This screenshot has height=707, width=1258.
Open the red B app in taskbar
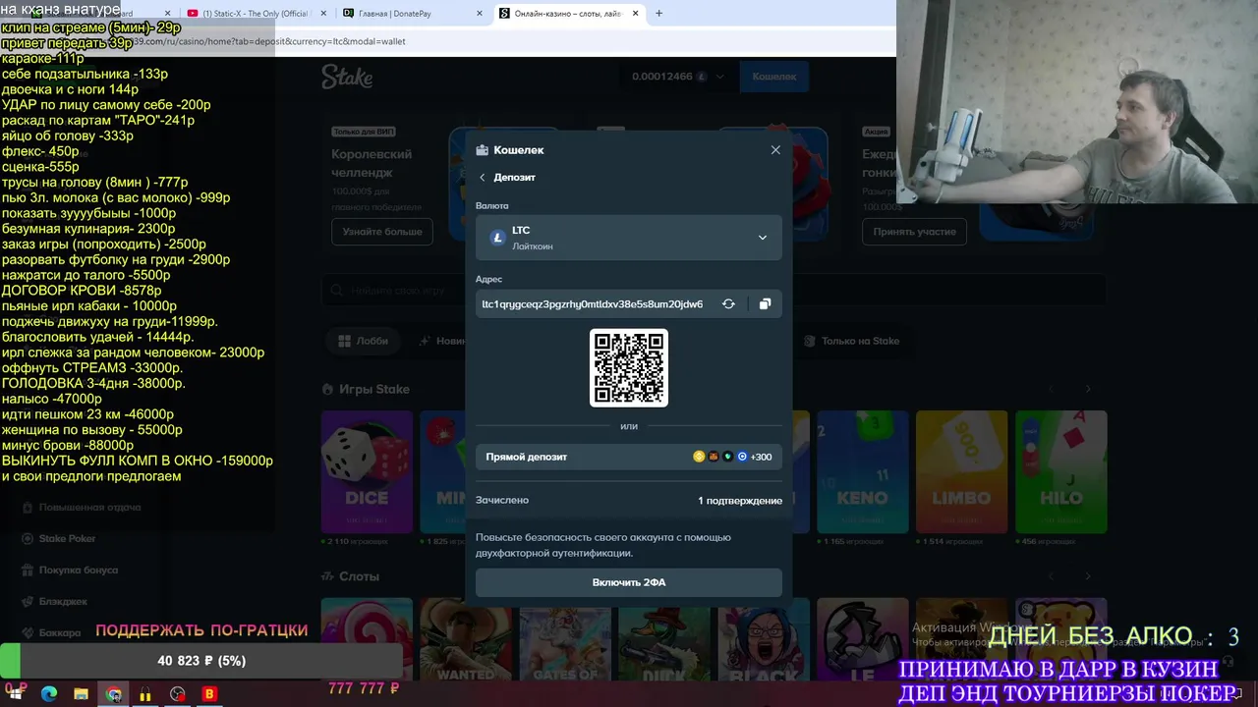point(208,693)
